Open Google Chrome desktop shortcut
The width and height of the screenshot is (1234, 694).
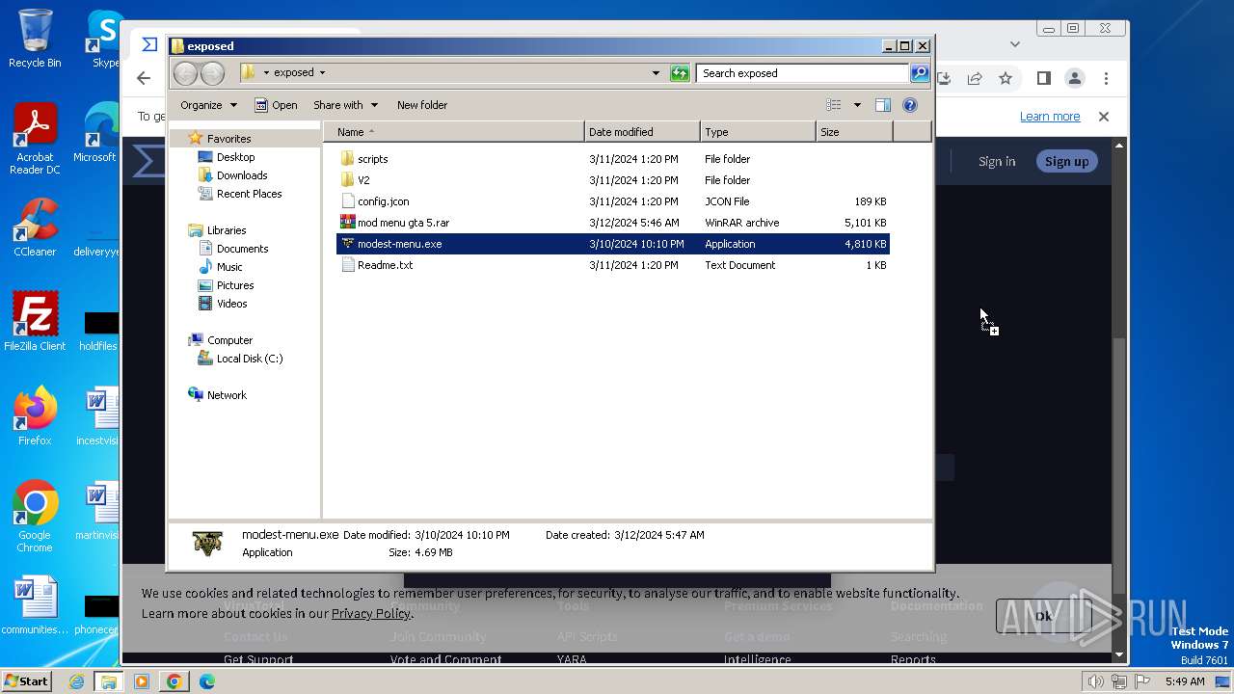35,517
